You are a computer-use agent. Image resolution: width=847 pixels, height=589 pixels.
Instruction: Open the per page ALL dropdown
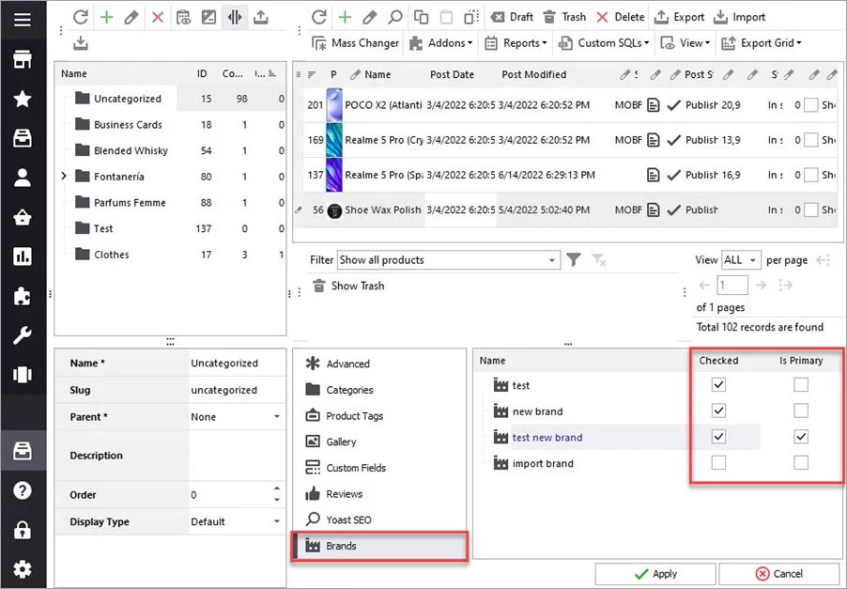[740, 259]
